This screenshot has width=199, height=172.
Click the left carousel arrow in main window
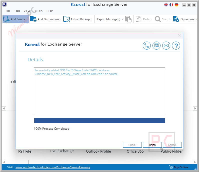[4, 108]
